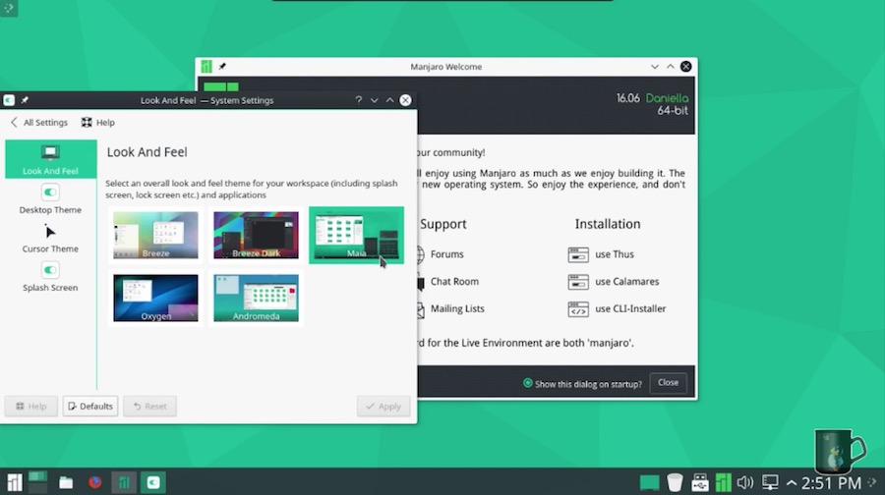The width and height of the screenshot is (885, 495).
Task: Close the Manjaro Welcome dialog via Close button
Action: coord(668,382)
